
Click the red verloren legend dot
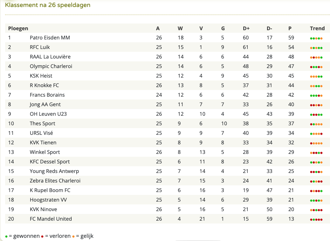point(42,237)
